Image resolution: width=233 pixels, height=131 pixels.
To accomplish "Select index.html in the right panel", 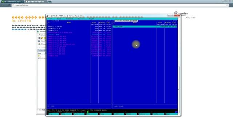I will point(145,27).
